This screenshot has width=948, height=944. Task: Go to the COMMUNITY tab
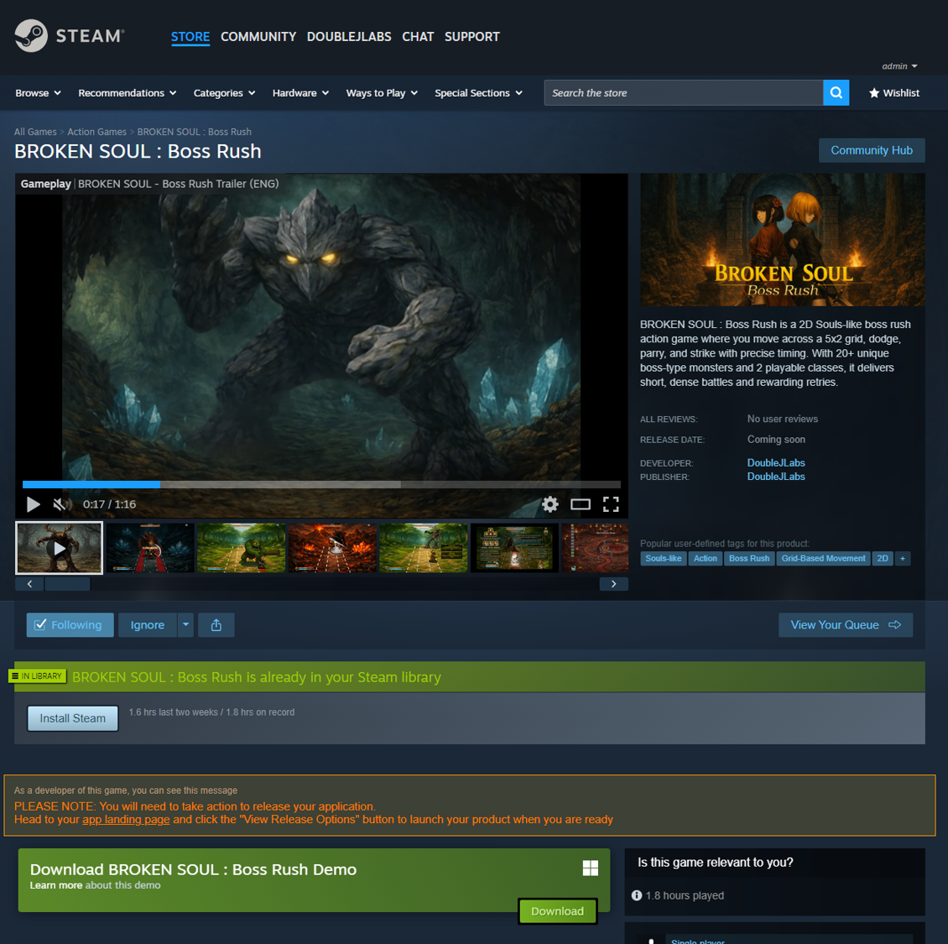point(258,37)
